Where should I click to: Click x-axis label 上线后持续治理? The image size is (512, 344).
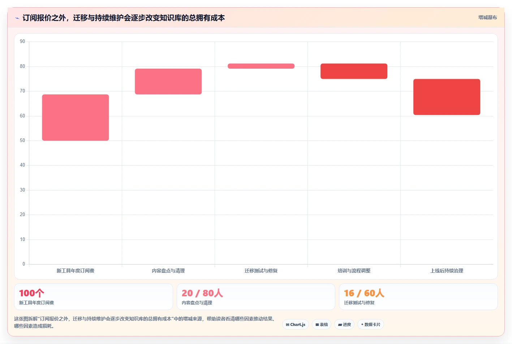coord(447,271)
